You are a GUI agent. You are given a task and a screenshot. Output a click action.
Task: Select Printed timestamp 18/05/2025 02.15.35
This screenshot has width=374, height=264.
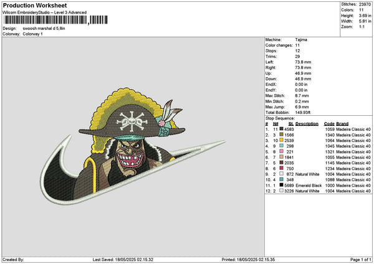(256, 260)
